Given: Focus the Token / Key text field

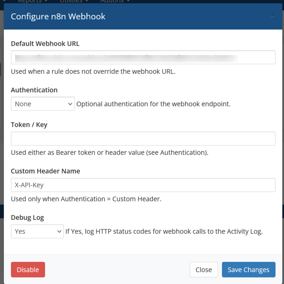Looking at the screenshot, I should [x=143, y=139].
